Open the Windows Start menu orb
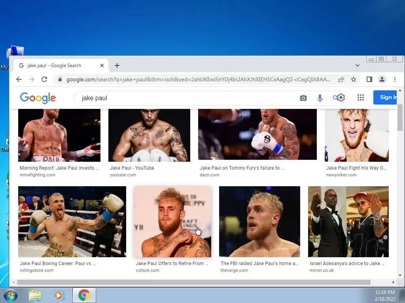 10,295
